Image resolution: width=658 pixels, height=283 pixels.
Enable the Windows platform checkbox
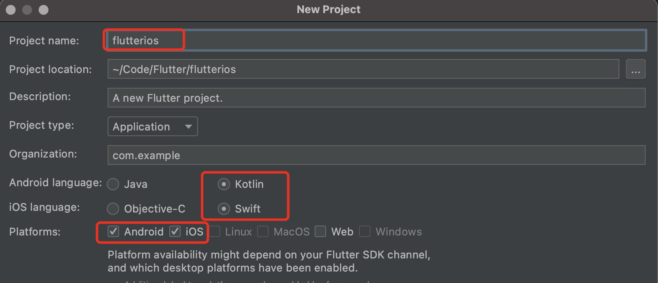pyautogui.click(x=365, y=231)
